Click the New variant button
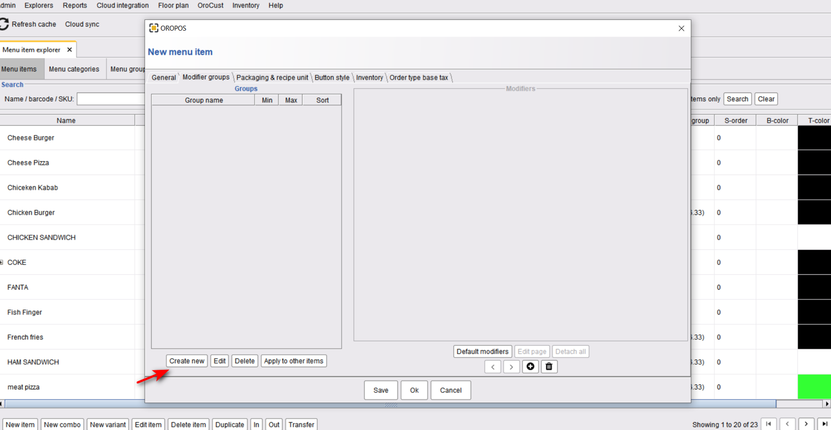The image size is (831, 430). click(x=108, y=424)
